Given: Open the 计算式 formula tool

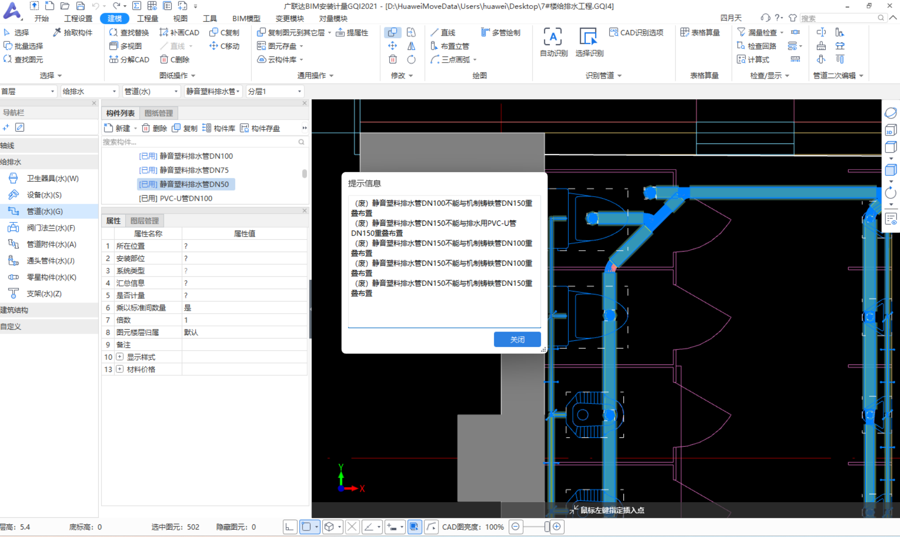Looking at the screenshot, I should coord(753,60).
